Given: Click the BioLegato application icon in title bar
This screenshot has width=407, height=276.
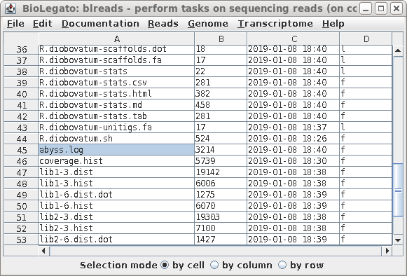Looking at the screenshot, I should tap(11, 8).
